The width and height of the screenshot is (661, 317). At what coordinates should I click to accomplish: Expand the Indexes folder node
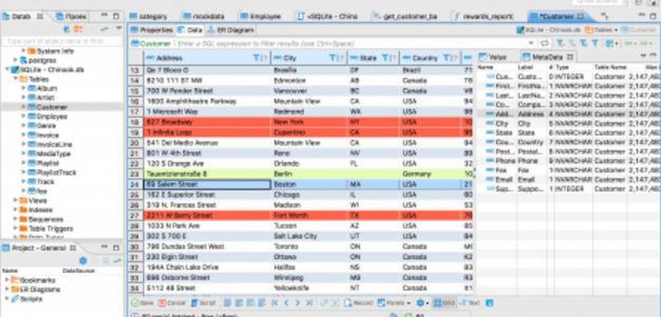15,209
